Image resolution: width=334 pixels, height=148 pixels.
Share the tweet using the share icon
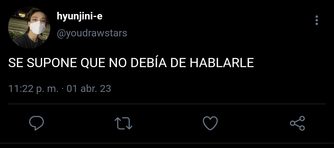click(x=297, y=123)
